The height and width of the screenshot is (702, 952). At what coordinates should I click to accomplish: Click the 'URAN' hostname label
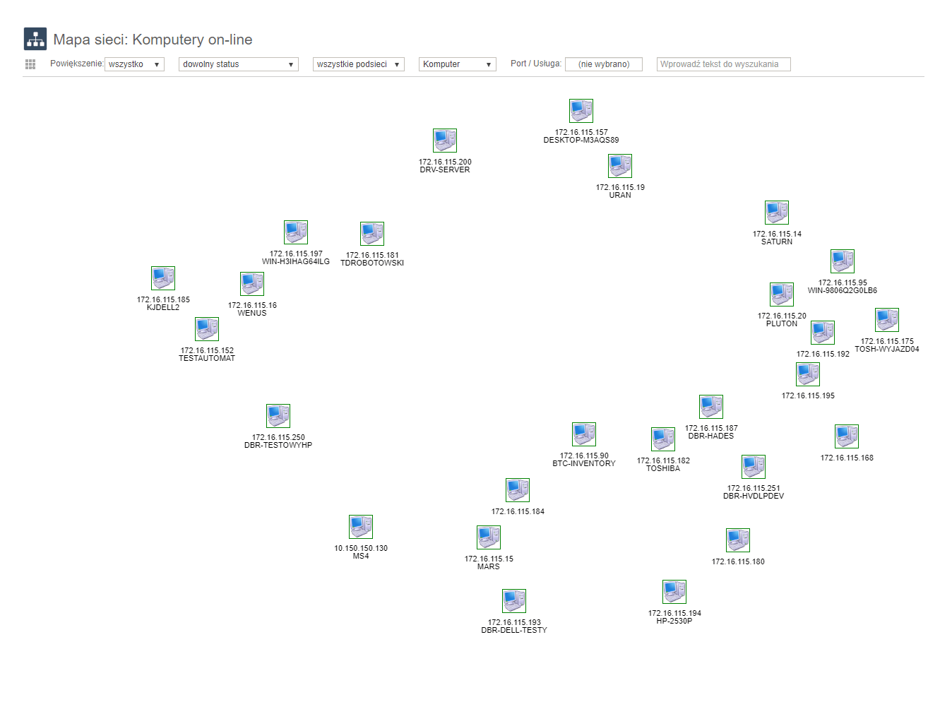pos(620,196)
